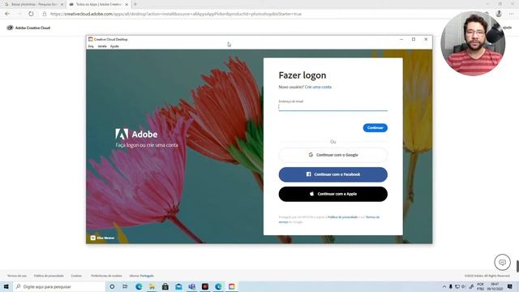The height and width of the screenshot is (292, 519).
Task: Click the footer 'Política de privacidade' link
Action: click(x=49, y=276)
